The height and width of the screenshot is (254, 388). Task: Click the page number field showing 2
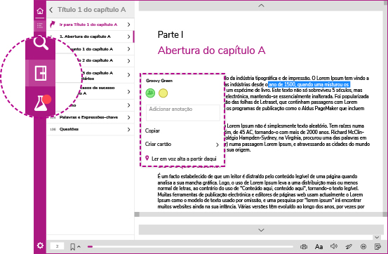pyautogui.click(x=57, y=246)
